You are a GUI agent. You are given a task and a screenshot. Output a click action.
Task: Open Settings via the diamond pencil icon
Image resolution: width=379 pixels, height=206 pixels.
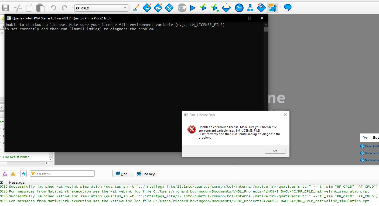coord(147,8)
